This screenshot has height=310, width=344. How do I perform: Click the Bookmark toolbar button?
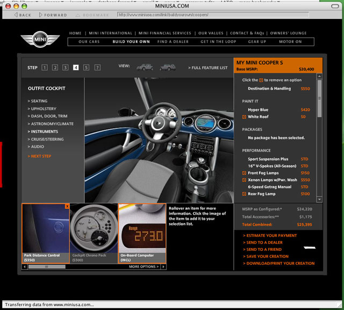tap(92, 15)
